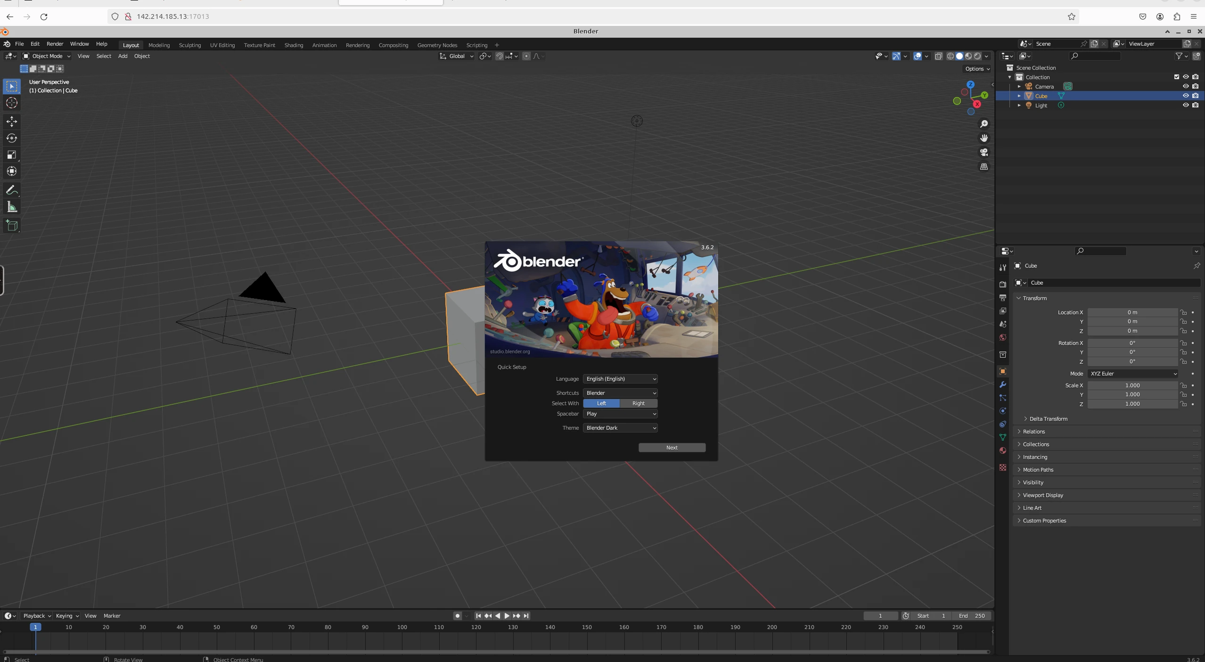Open the File menu
This screenshot has height=662, width=1205.
click(19, 44)
